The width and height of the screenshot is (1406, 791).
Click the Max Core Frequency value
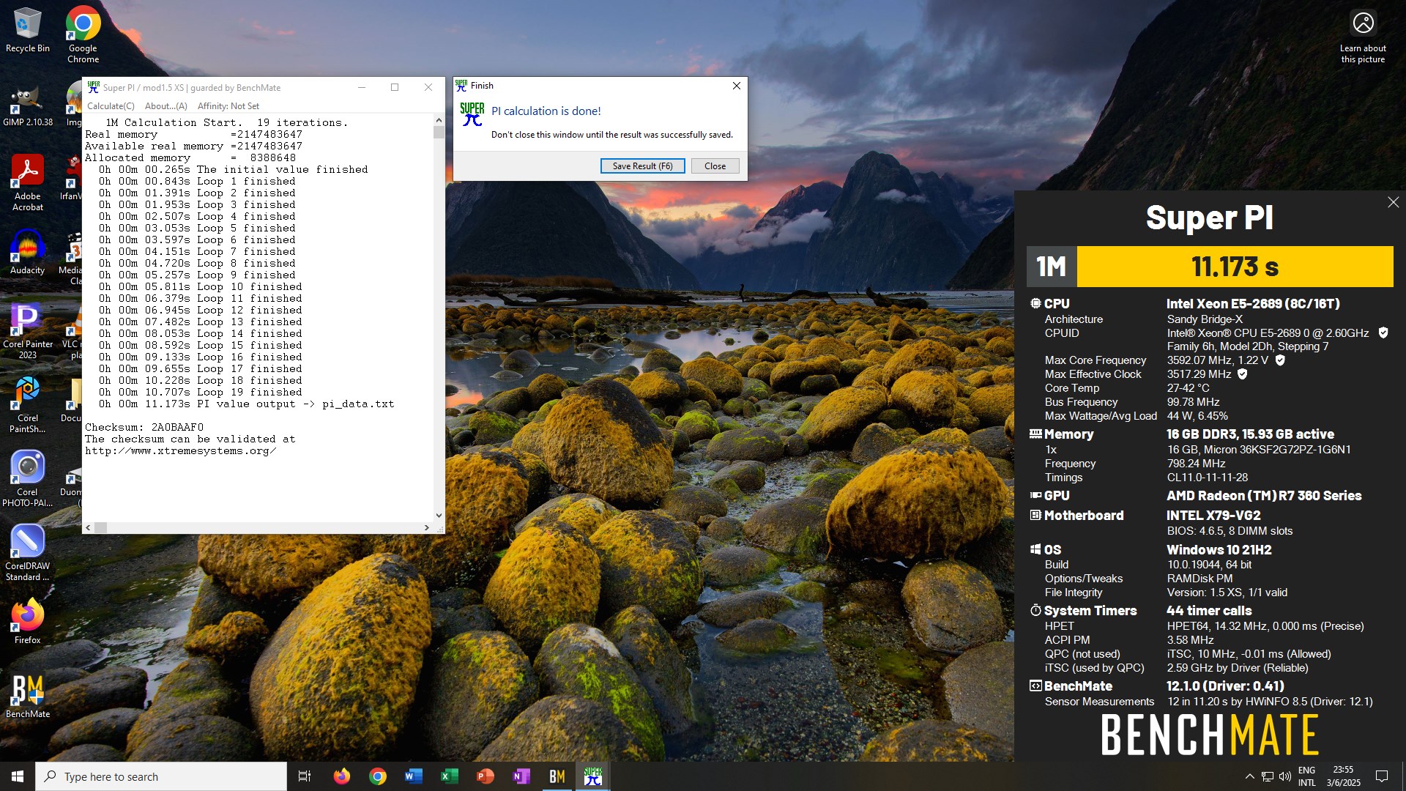point(1217,360)
